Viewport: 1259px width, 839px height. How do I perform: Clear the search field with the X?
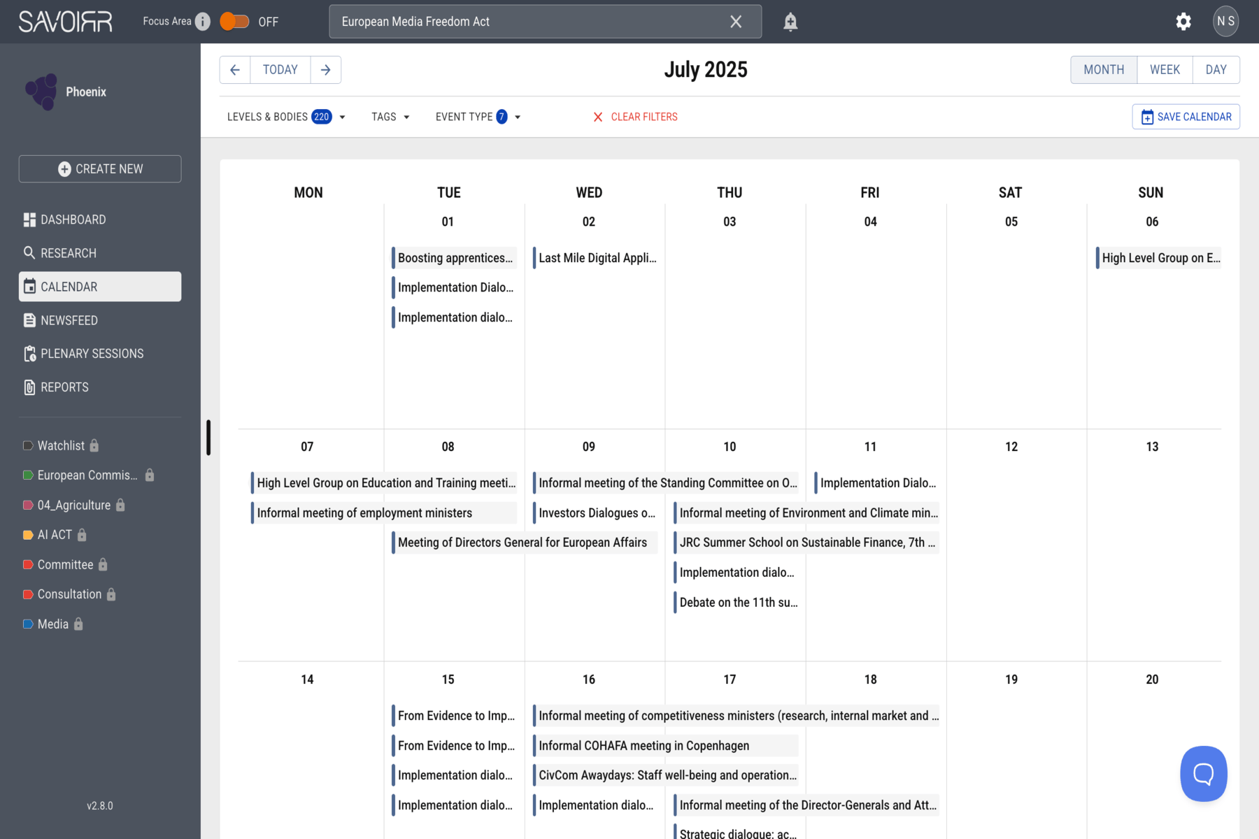(736, 22)
